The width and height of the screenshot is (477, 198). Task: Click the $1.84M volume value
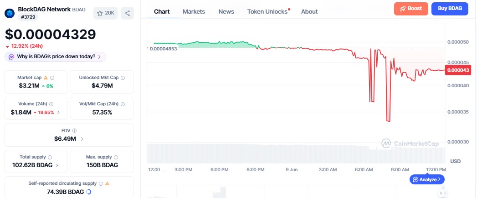click(x=21, y=113)
